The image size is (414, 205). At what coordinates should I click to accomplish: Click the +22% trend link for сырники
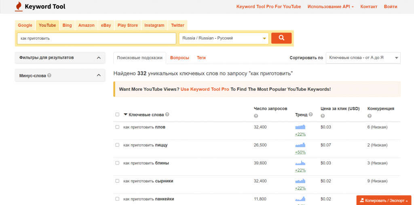click(x=300, y=188)
